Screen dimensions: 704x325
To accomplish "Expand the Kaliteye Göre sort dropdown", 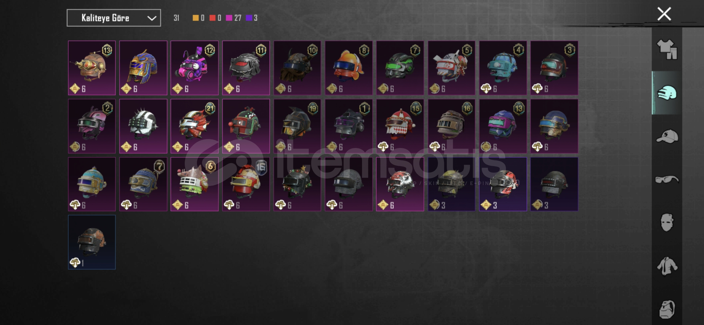I will (114, 18).
